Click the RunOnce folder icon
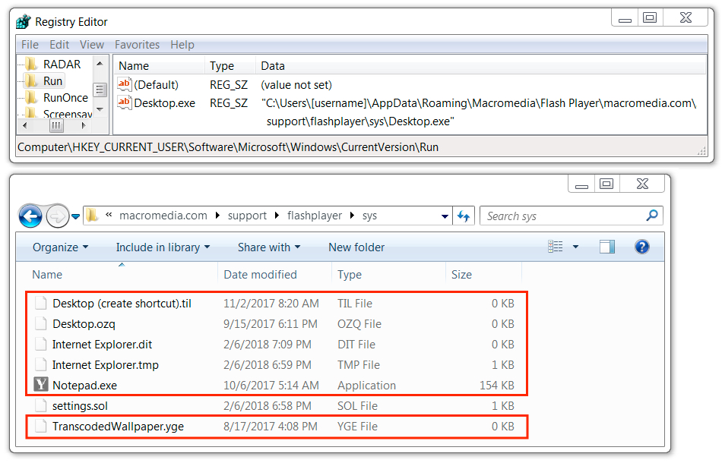This screenshot has height=463, width=722. 31,97
